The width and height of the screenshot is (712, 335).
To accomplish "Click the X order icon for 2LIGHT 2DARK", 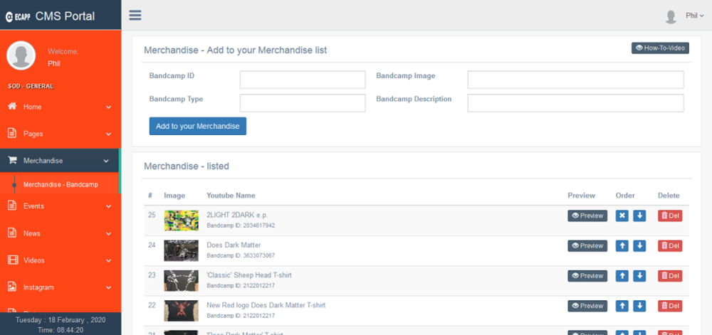I will pos(622,216).
